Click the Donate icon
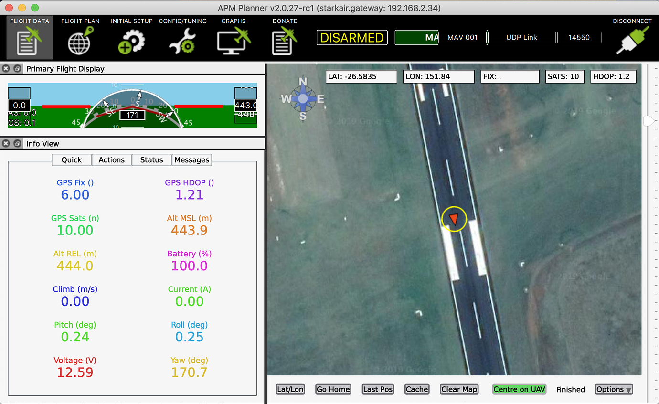The image size is (659, 404). point(285,42)
